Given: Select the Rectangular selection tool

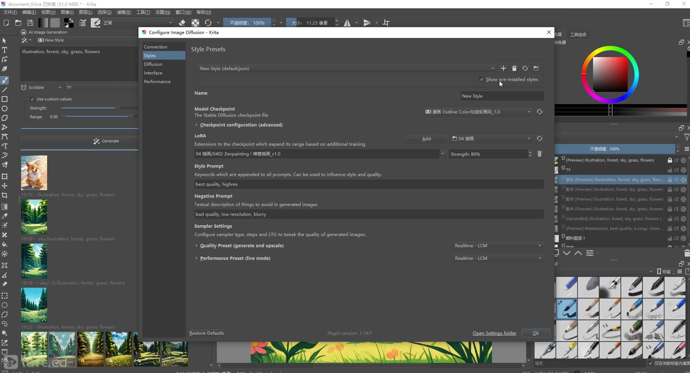Looking at the screenshot, I should pyautogui.click(x=4, y=296).
